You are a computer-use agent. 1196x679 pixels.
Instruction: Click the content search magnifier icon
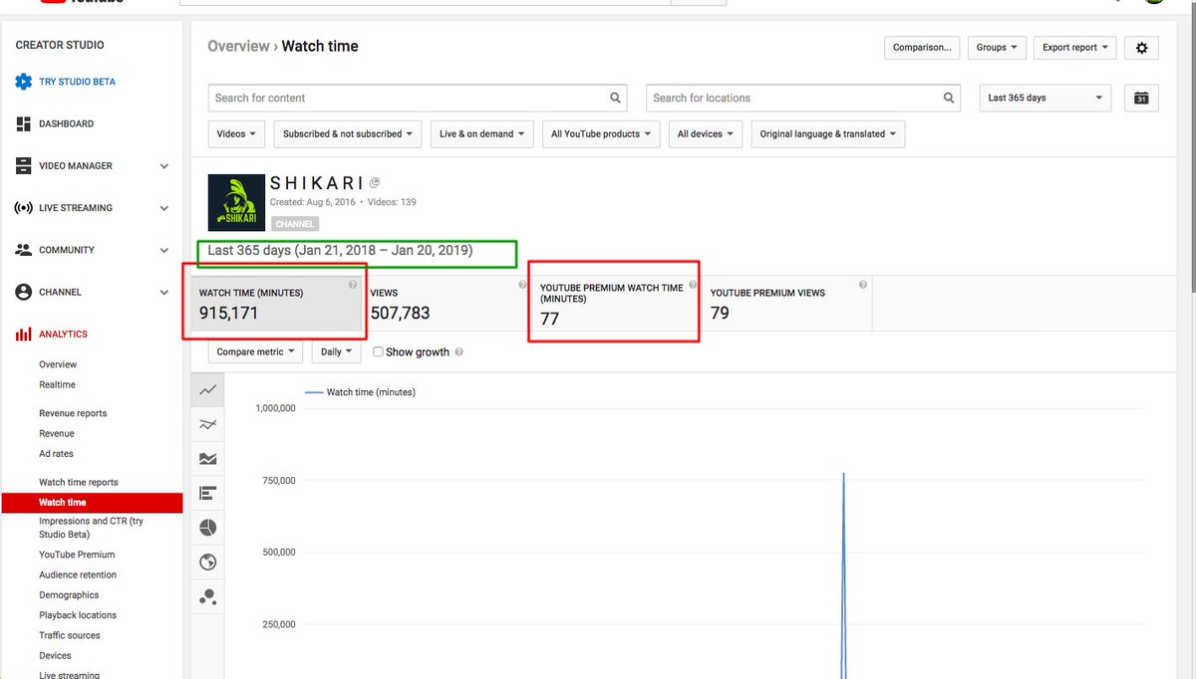click(x=616, y=98)
